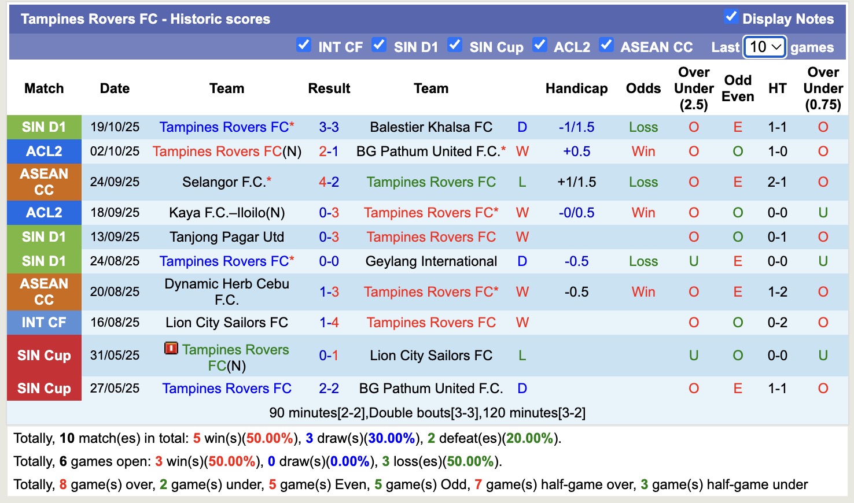
Task: Select Selangor F.C. team link
Action: 223,182
